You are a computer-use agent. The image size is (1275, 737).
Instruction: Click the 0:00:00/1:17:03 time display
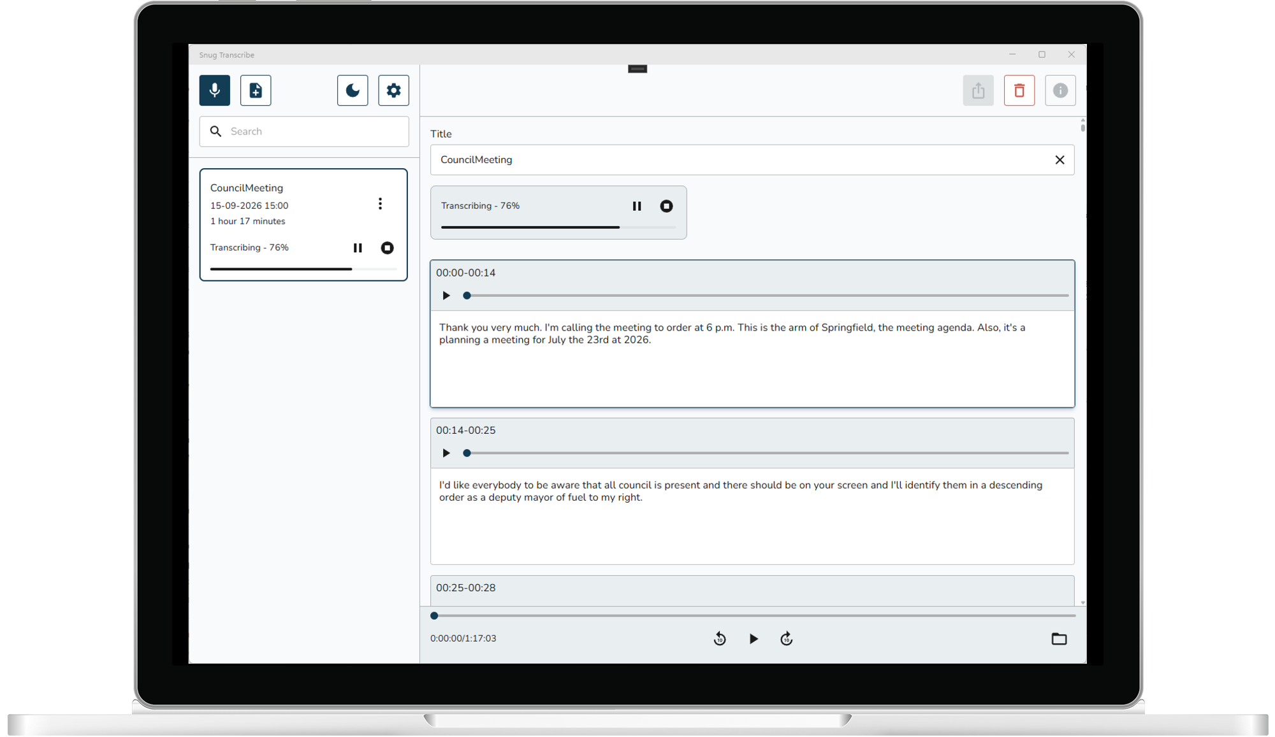[x=463, y=638]
